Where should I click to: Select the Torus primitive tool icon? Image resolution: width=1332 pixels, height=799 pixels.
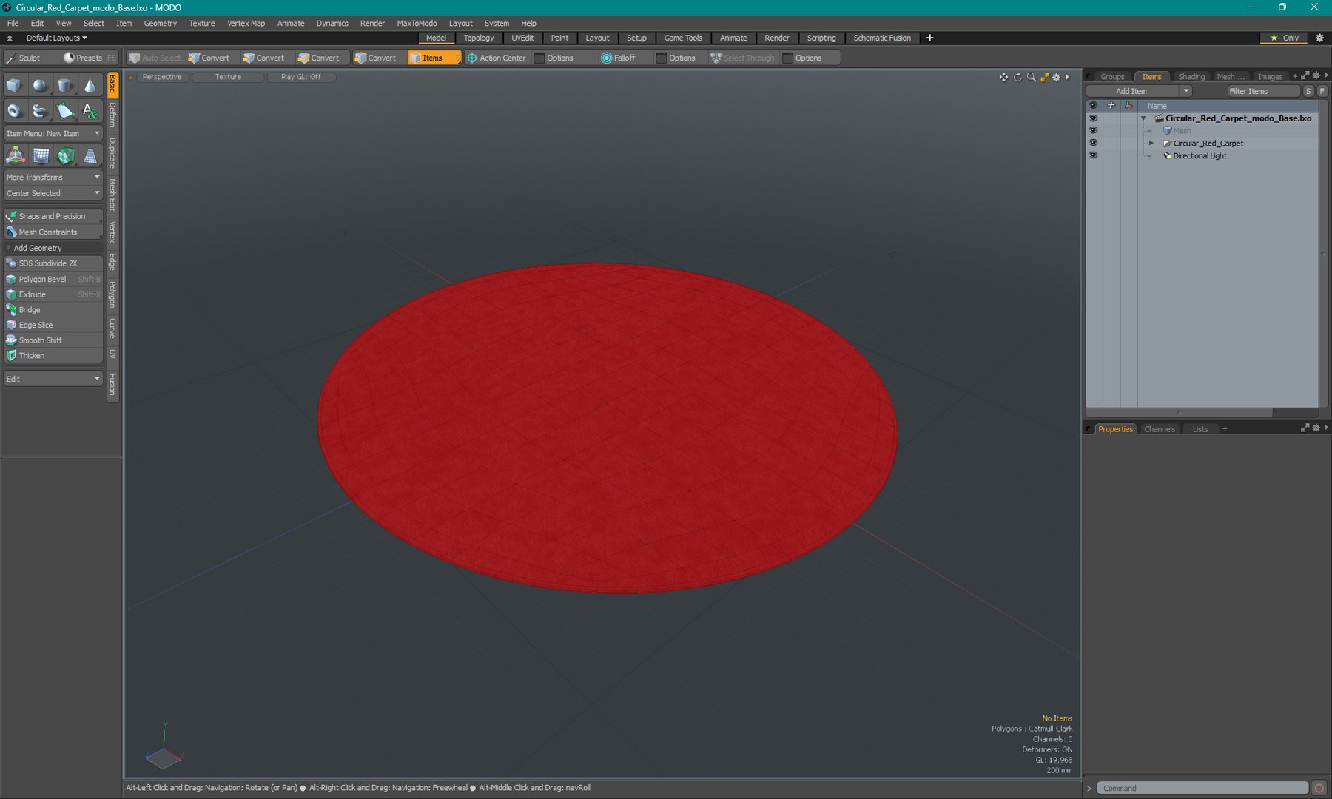point(14,111)
